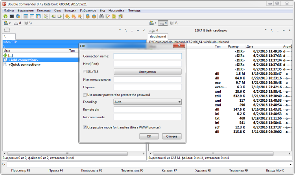Select drive d in the left panel
This screenshot has width=295, height=175.
tap(17, 23)
